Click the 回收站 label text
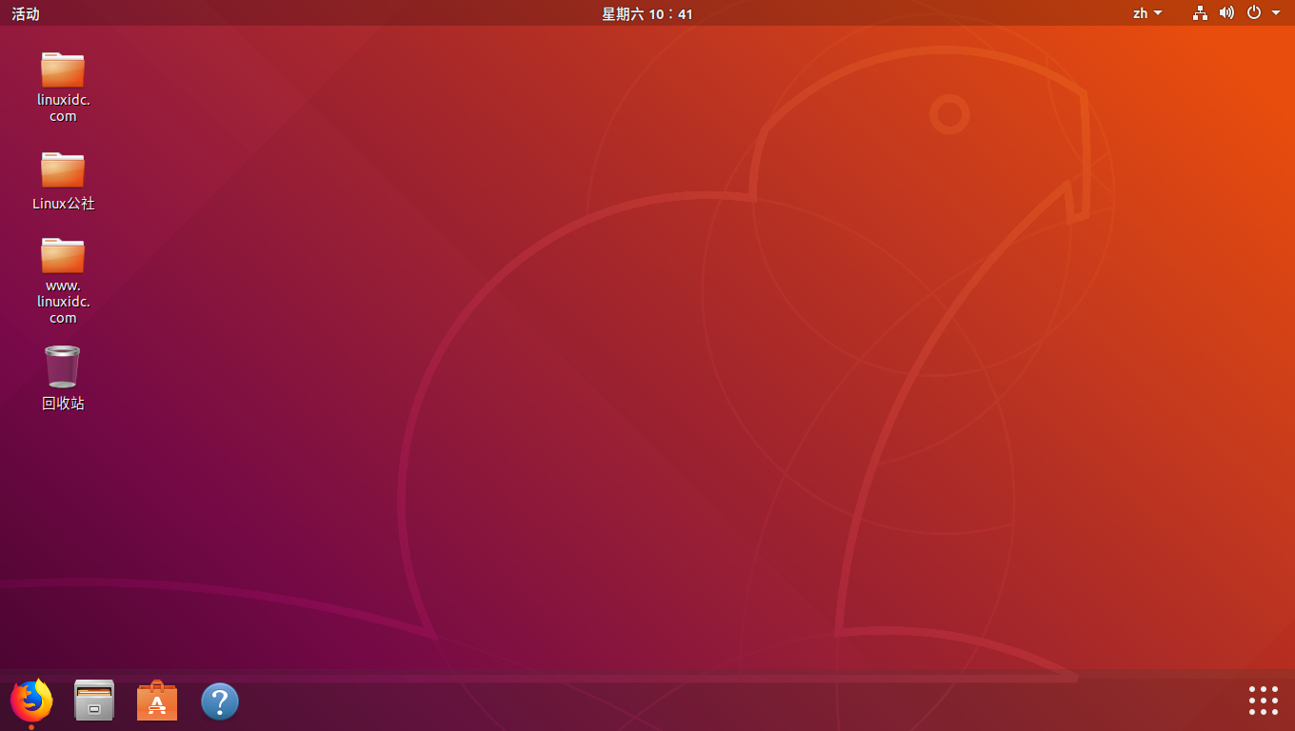 [63, 404]
